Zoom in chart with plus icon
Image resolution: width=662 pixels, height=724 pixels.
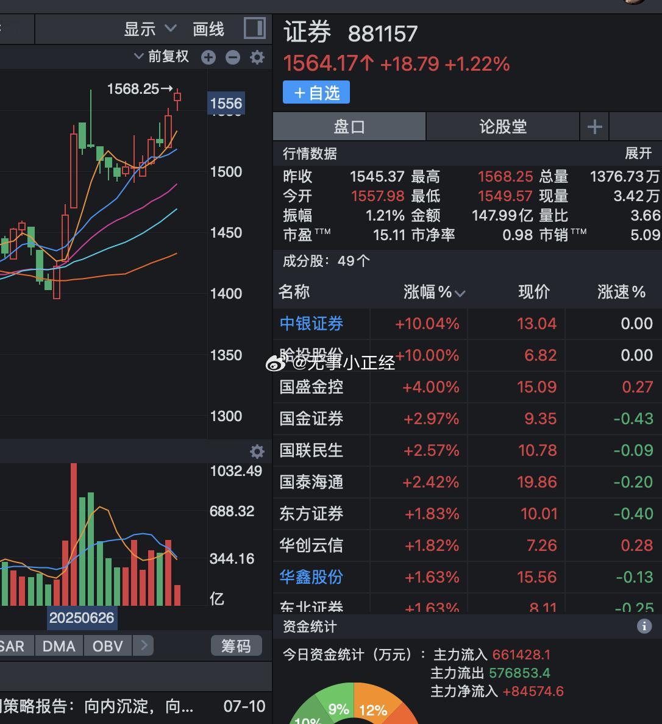coord(208,57)
